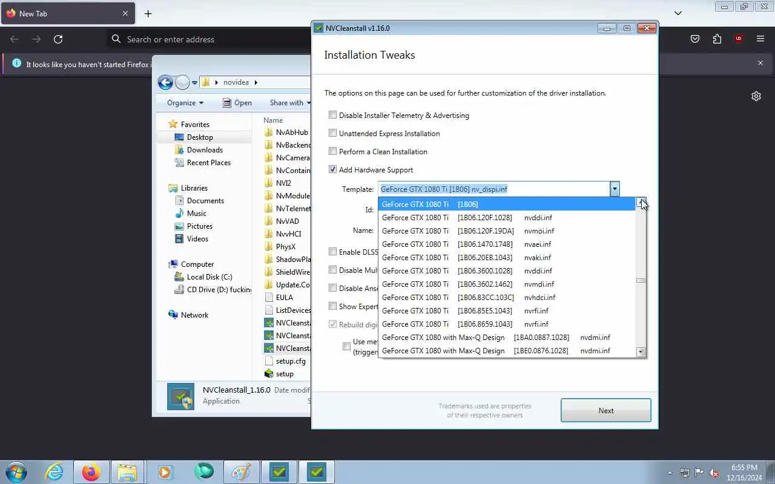Pick entry 1B06.8659.1043 nvrfi.inf
The height and width of the screenshot is (484, 775).
[x=507, y=324]
